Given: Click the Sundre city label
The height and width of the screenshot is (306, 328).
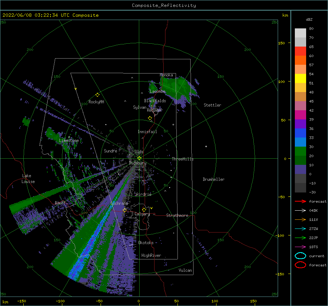Looking at the screenshot, I should [110, 151].
